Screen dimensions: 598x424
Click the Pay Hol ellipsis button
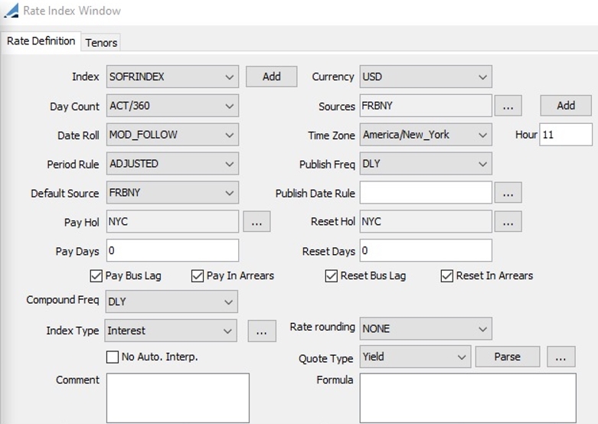(x=257, y=221)
